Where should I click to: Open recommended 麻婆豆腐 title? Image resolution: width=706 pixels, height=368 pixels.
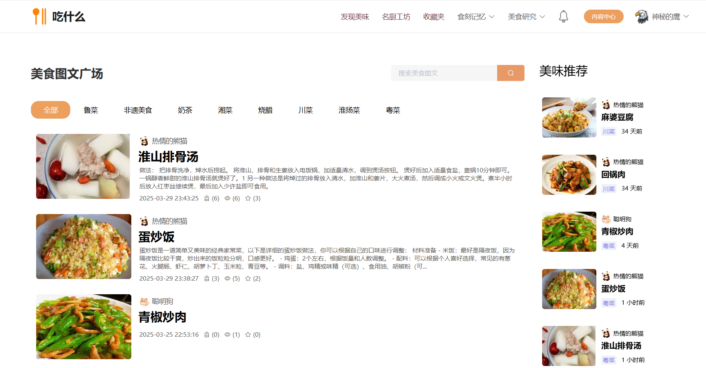click(617, 117)
